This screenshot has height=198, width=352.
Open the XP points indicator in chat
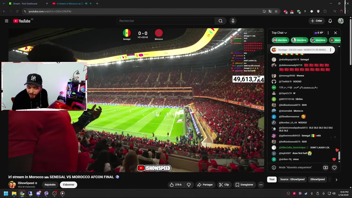319,33
